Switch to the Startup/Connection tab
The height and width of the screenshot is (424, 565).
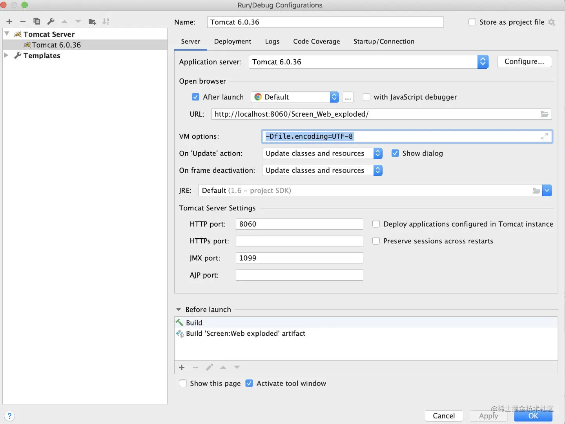pyautogui.click(x=384, y=42)
